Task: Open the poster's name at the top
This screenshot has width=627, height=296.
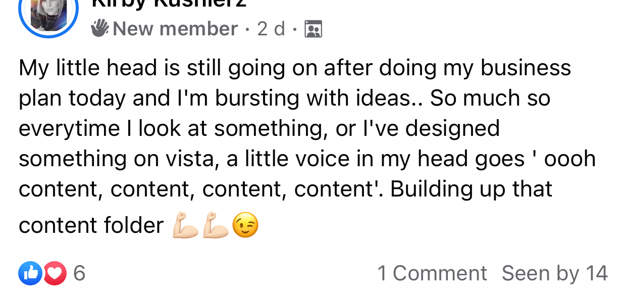Action: tap(169, 3)
